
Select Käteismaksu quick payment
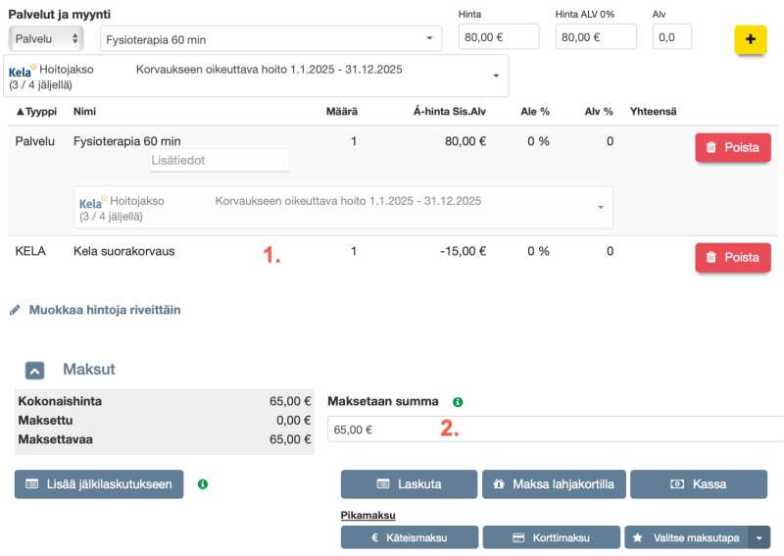click(x=409, y=537)
